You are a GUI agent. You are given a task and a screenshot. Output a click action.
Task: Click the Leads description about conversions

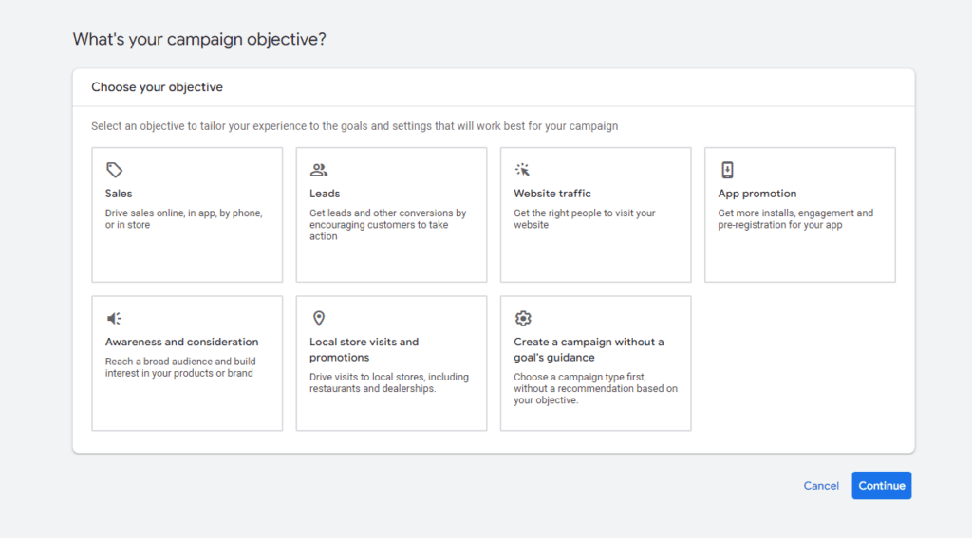(388, 224)
